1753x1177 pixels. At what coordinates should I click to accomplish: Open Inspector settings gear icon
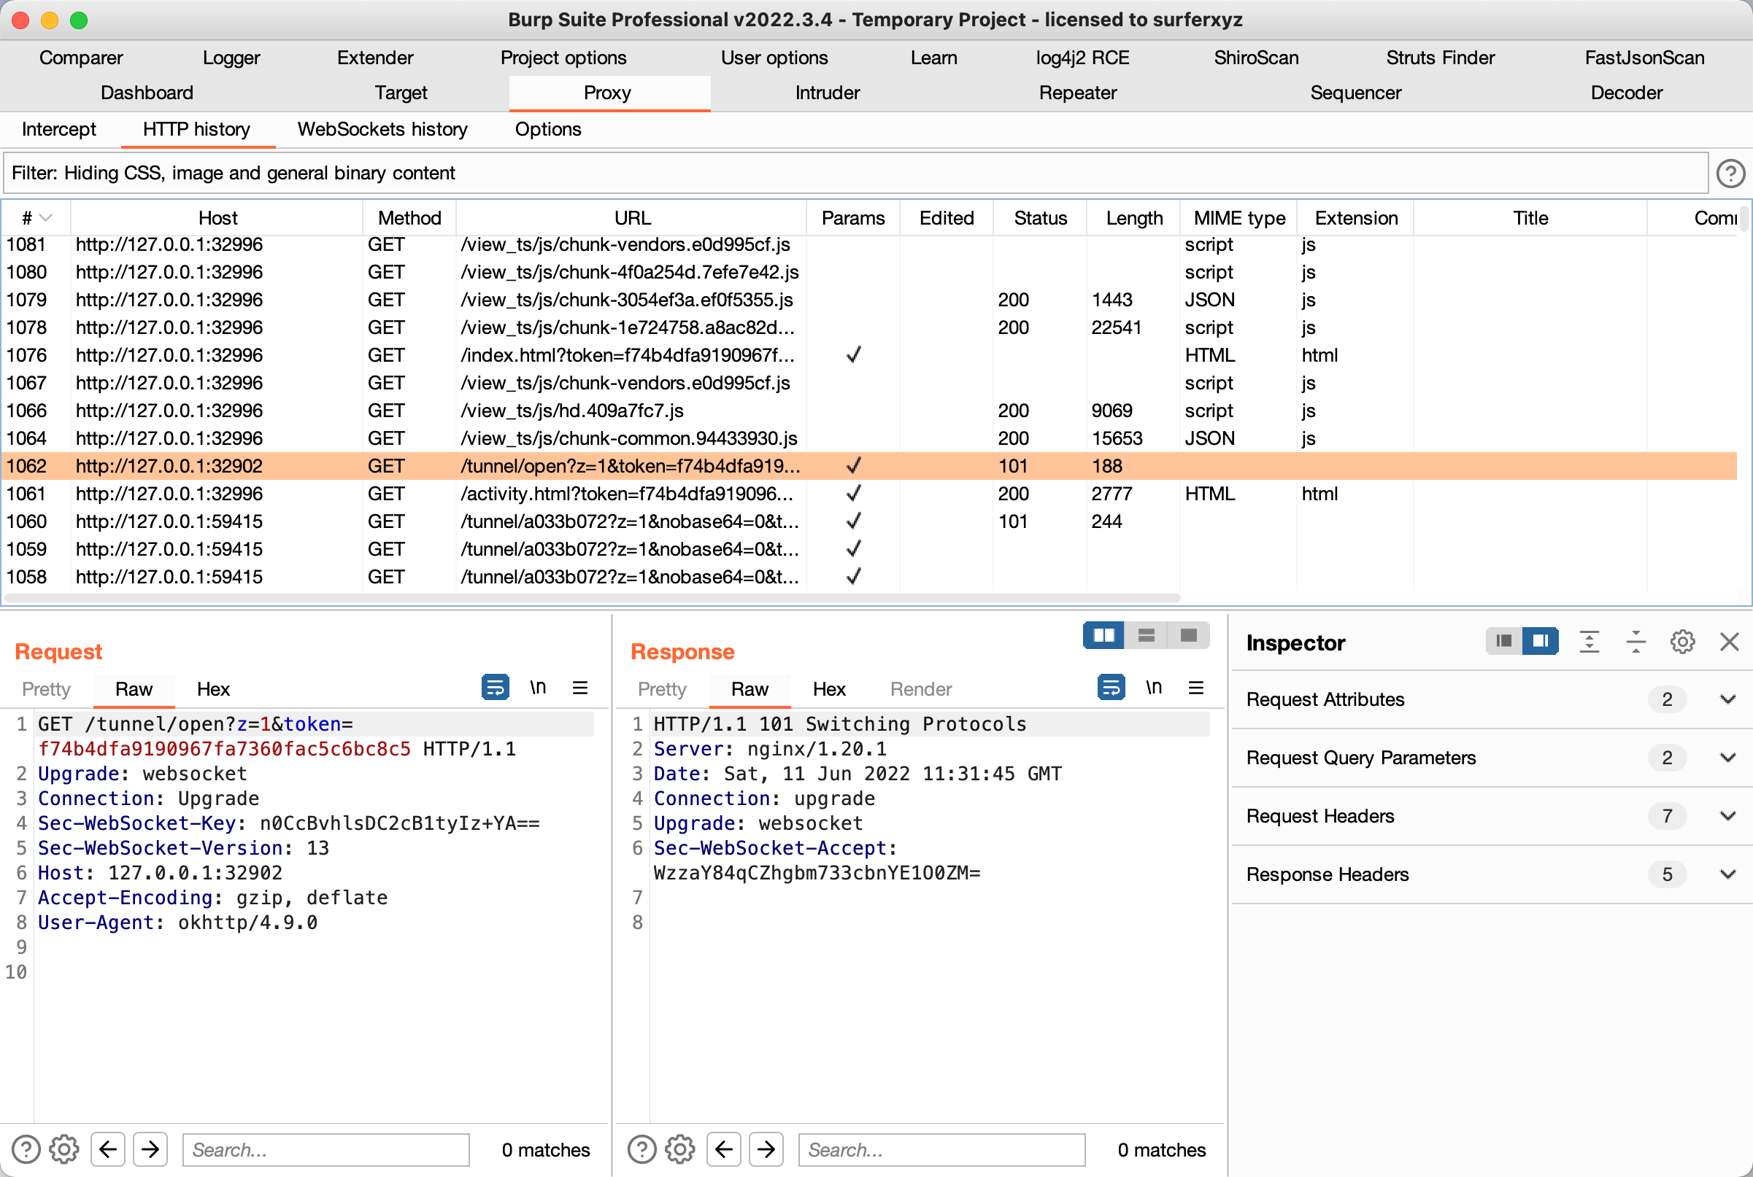pyautogui.click(x=1682, y=642)
